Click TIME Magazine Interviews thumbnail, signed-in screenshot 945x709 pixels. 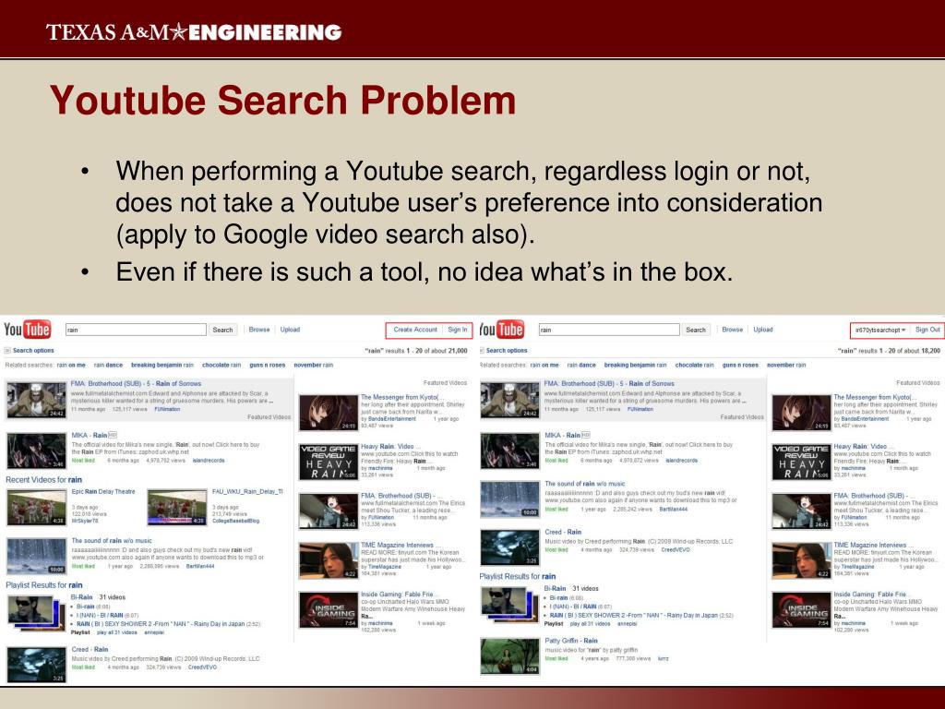coord(802,560)
